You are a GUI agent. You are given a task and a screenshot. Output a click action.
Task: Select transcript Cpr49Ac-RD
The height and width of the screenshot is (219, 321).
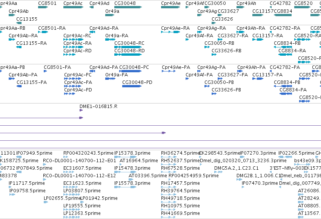[x=77, y=51]
